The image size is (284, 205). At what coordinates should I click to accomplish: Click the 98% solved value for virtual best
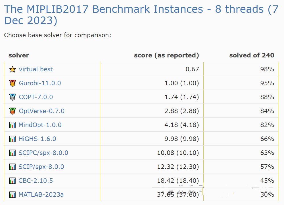tap(267, 69)
